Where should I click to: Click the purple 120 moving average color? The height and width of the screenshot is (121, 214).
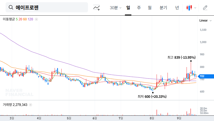[x=31, y=19]
